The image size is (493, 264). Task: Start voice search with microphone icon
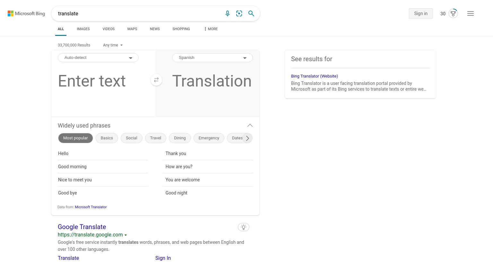(x=228, y=13)
